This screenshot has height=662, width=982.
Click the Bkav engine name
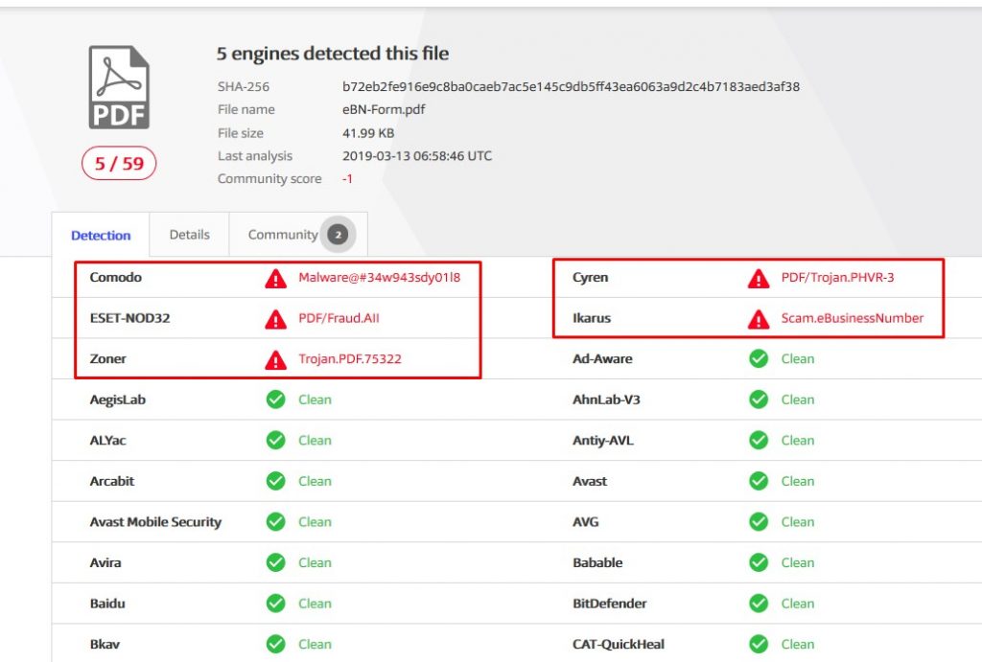point(105,644)
